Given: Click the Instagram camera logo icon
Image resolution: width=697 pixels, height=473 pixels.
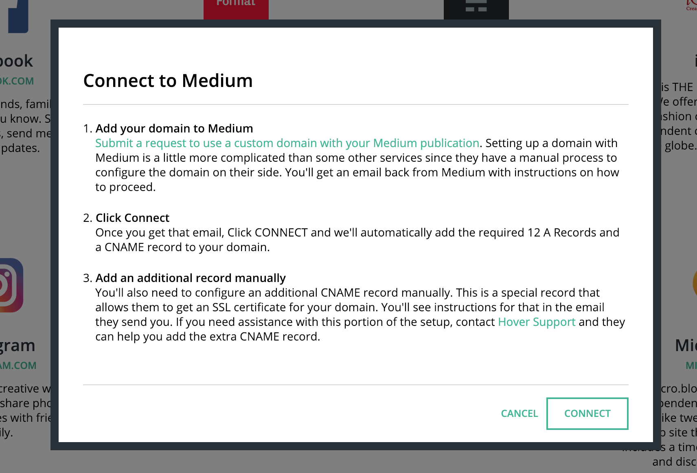Looking at the screenshot, I should click(11, 285).
